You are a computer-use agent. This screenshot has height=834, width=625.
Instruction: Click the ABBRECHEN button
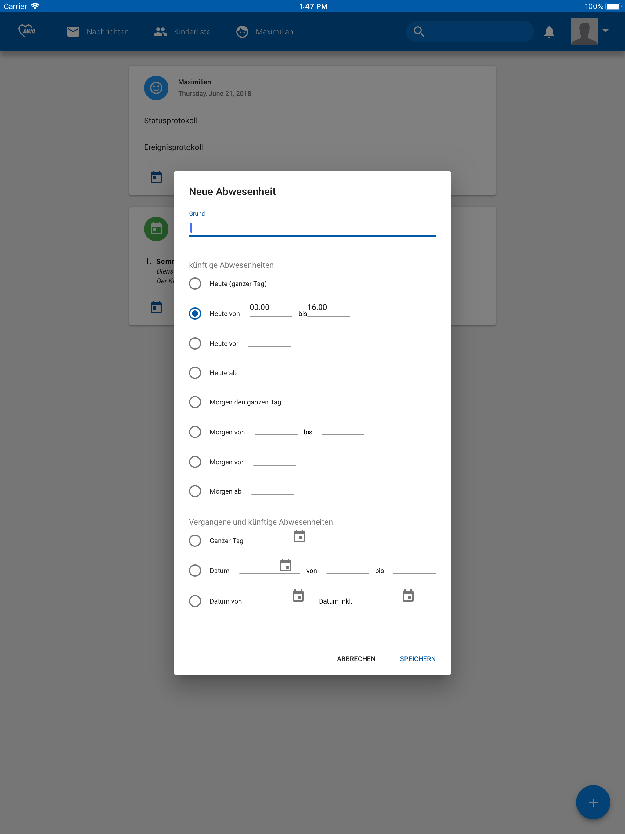coord(356,659)
